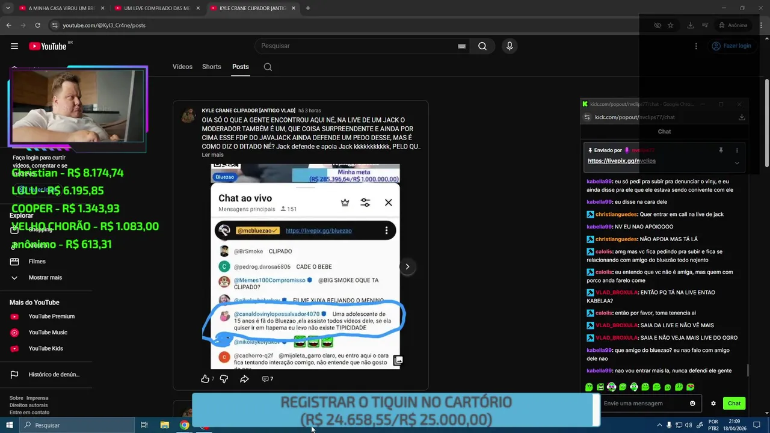The width and height of the screenshot is (770, 433).
Task: Click the YouTube page vertical scrollbar
Action: click(766, 123)
